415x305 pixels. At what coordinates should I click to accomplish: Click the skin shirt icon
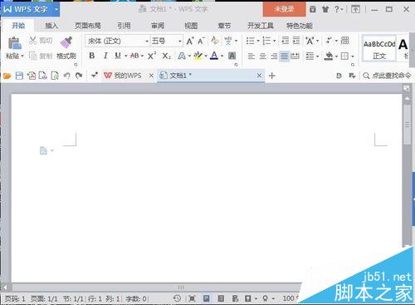point(325,9)
